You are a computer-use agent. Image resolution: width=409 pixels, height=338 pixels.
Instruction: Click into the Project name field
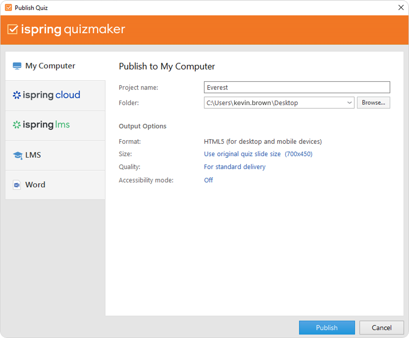(x=297, y=87)
